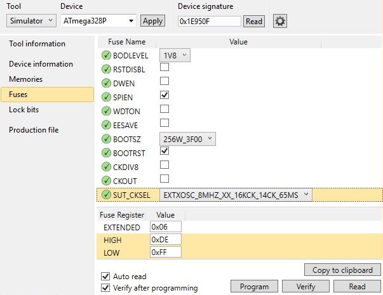Click green check icon next to SUT_CKSEL
Viewport: 383px width, 295px height.
click(x=106, y=195)
